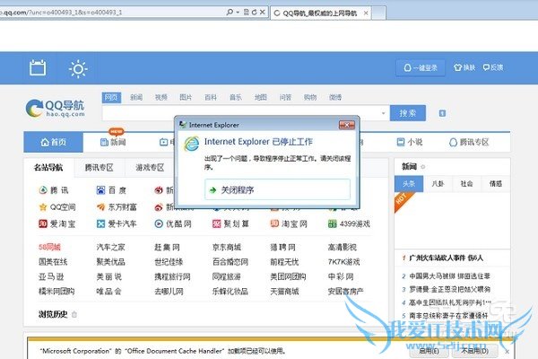Switch to 视频 search tab
This screenshot has width=538, height=359.
[x=161, y=98]
